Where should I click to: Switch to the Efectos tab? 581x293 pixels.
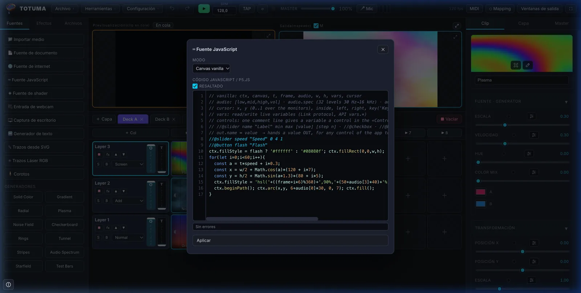44,23
